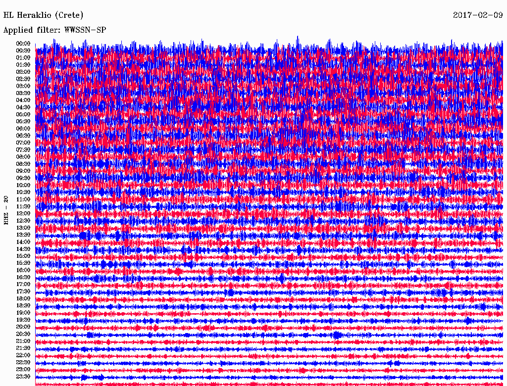
Task: Select the 05:30 time label
Action: [23, 121]
